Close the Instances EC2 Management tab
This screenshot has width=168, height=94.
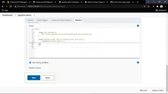pos(30,2)
